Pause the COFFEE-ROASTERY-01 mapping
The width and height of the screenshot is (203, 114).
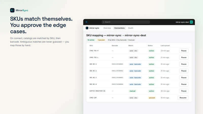184,91
